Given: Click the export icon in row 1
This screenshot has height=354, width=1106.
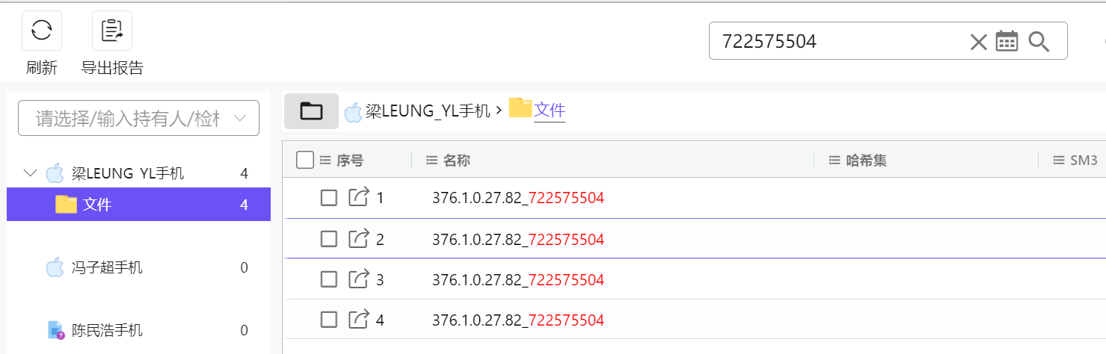Looking at the screenshot, I should click(359, 198).
